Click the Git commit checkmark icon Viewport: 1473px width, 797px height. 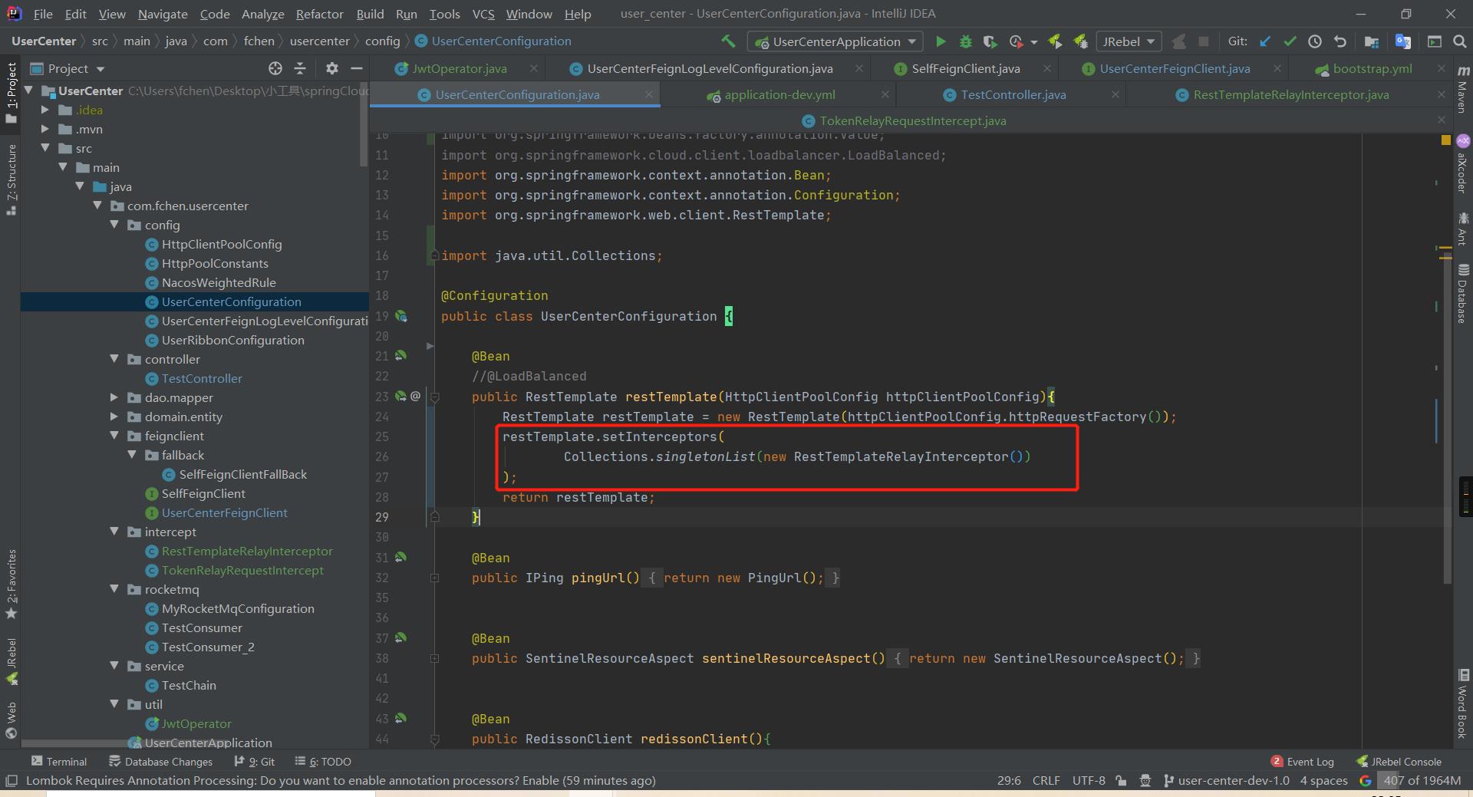pyautogui.click(x=1290, y=41)
